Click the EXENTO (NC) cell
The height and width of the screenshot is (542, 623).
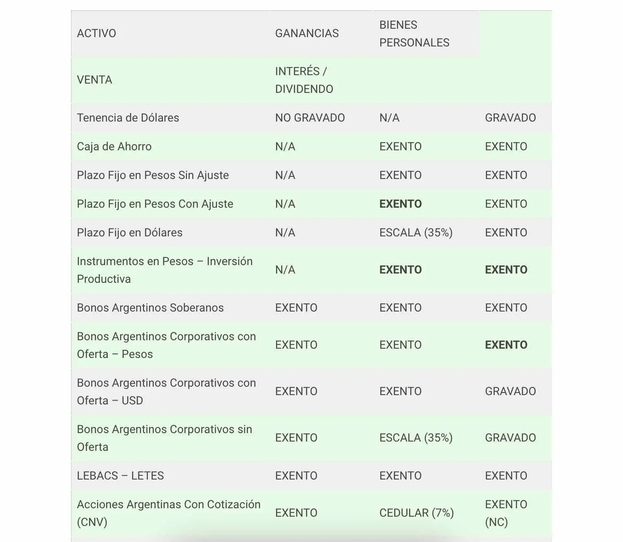click(x=506, y=513)
